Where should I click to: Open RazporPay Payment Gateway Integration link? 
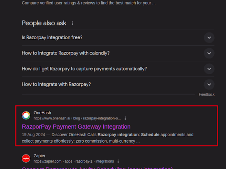76,127
